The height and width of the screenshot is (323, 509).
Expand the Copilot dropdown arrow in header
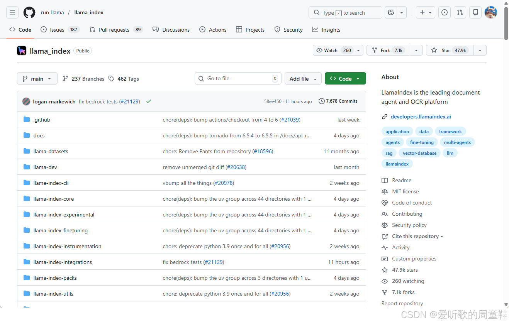point(402,12)
